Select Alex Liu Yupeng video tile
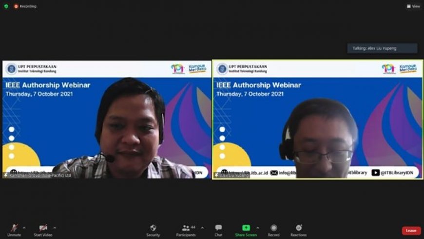424x239 pixels. click(x=317, y=119)
